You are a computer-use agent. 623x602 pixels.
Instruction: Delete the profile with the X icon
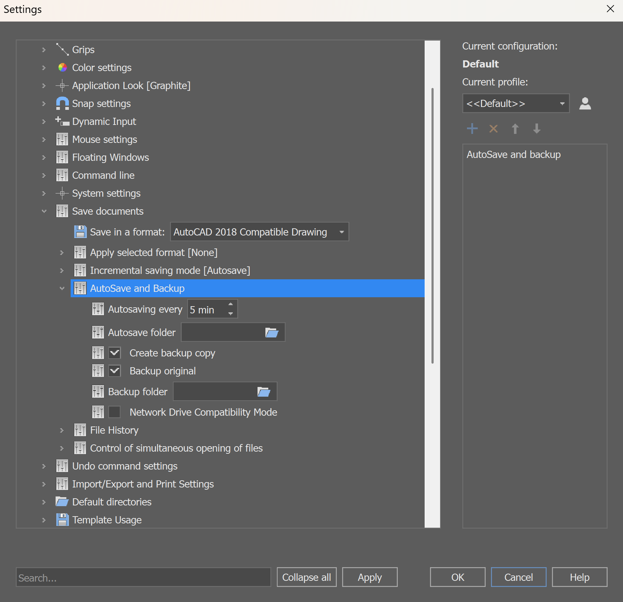point(494,129)
